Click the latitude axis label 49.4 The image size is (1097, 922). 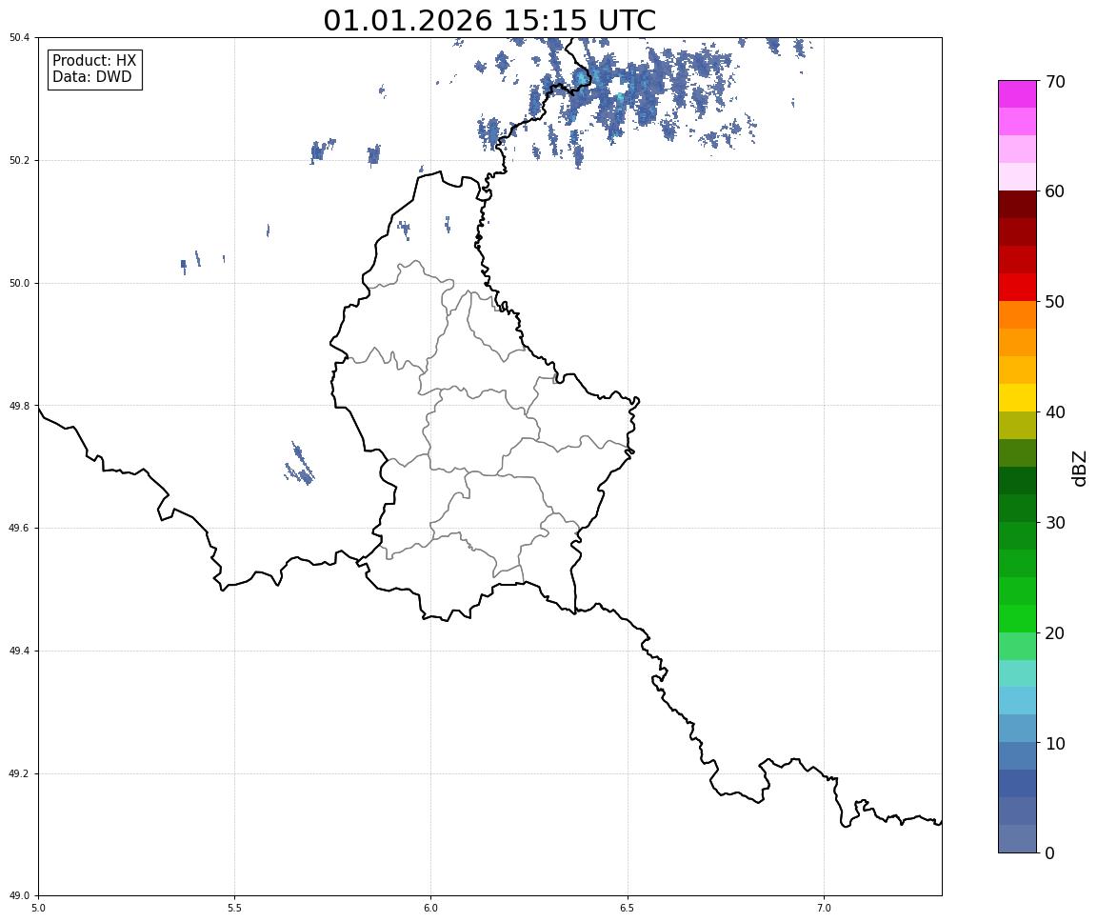pyautogui.click(x=19, y=651)
